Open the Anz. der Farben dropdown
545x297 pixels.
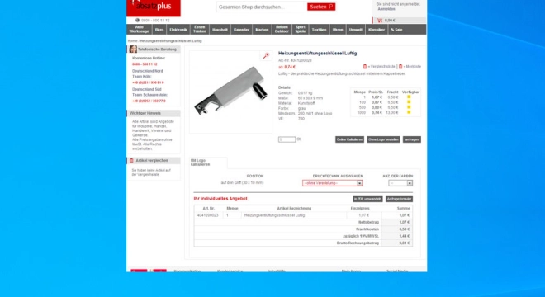pyautogui.click(x=400, y=183)
